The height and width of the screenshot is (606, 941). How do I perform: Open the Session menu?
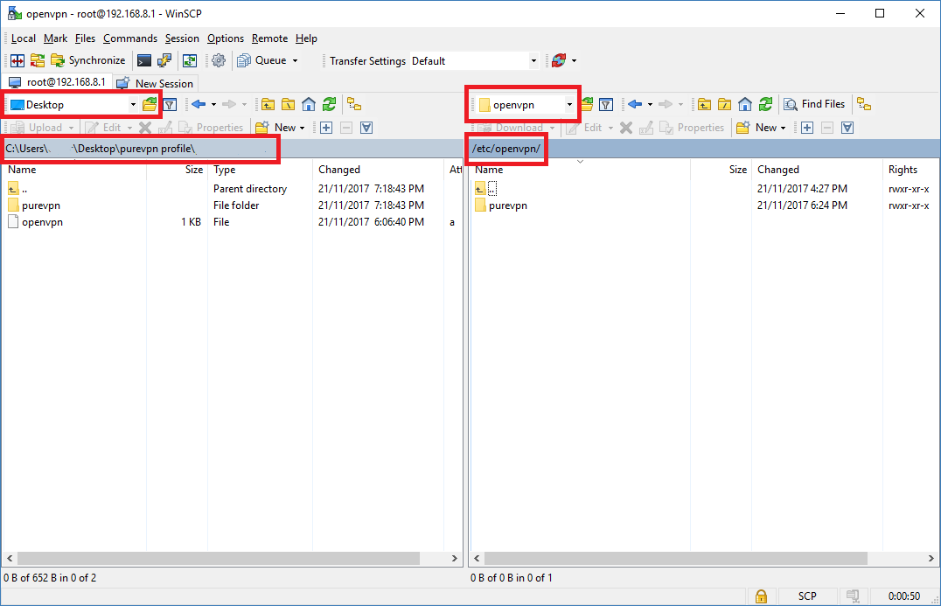[x=182, y=38]
